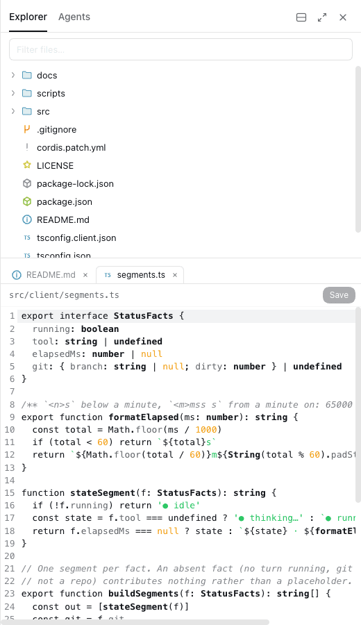
Task: Open tsconfig.client.json from the file tree
Action: [76, 237]
